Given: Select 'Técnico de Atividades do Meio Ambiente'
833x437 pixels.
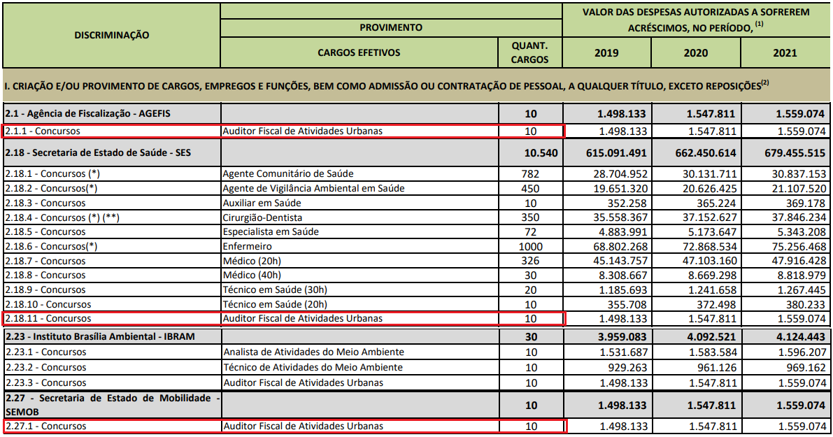Looking at the screenshot, I should click(x=313, y=368).
